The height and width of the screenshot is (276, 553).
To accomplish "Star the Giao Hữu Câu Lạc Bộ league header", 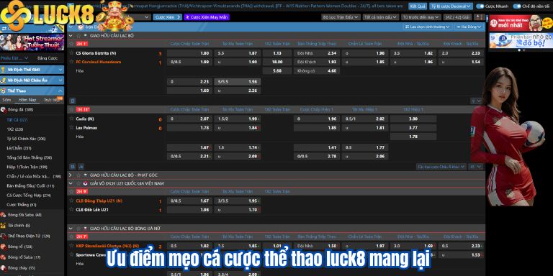I will 78,35.
